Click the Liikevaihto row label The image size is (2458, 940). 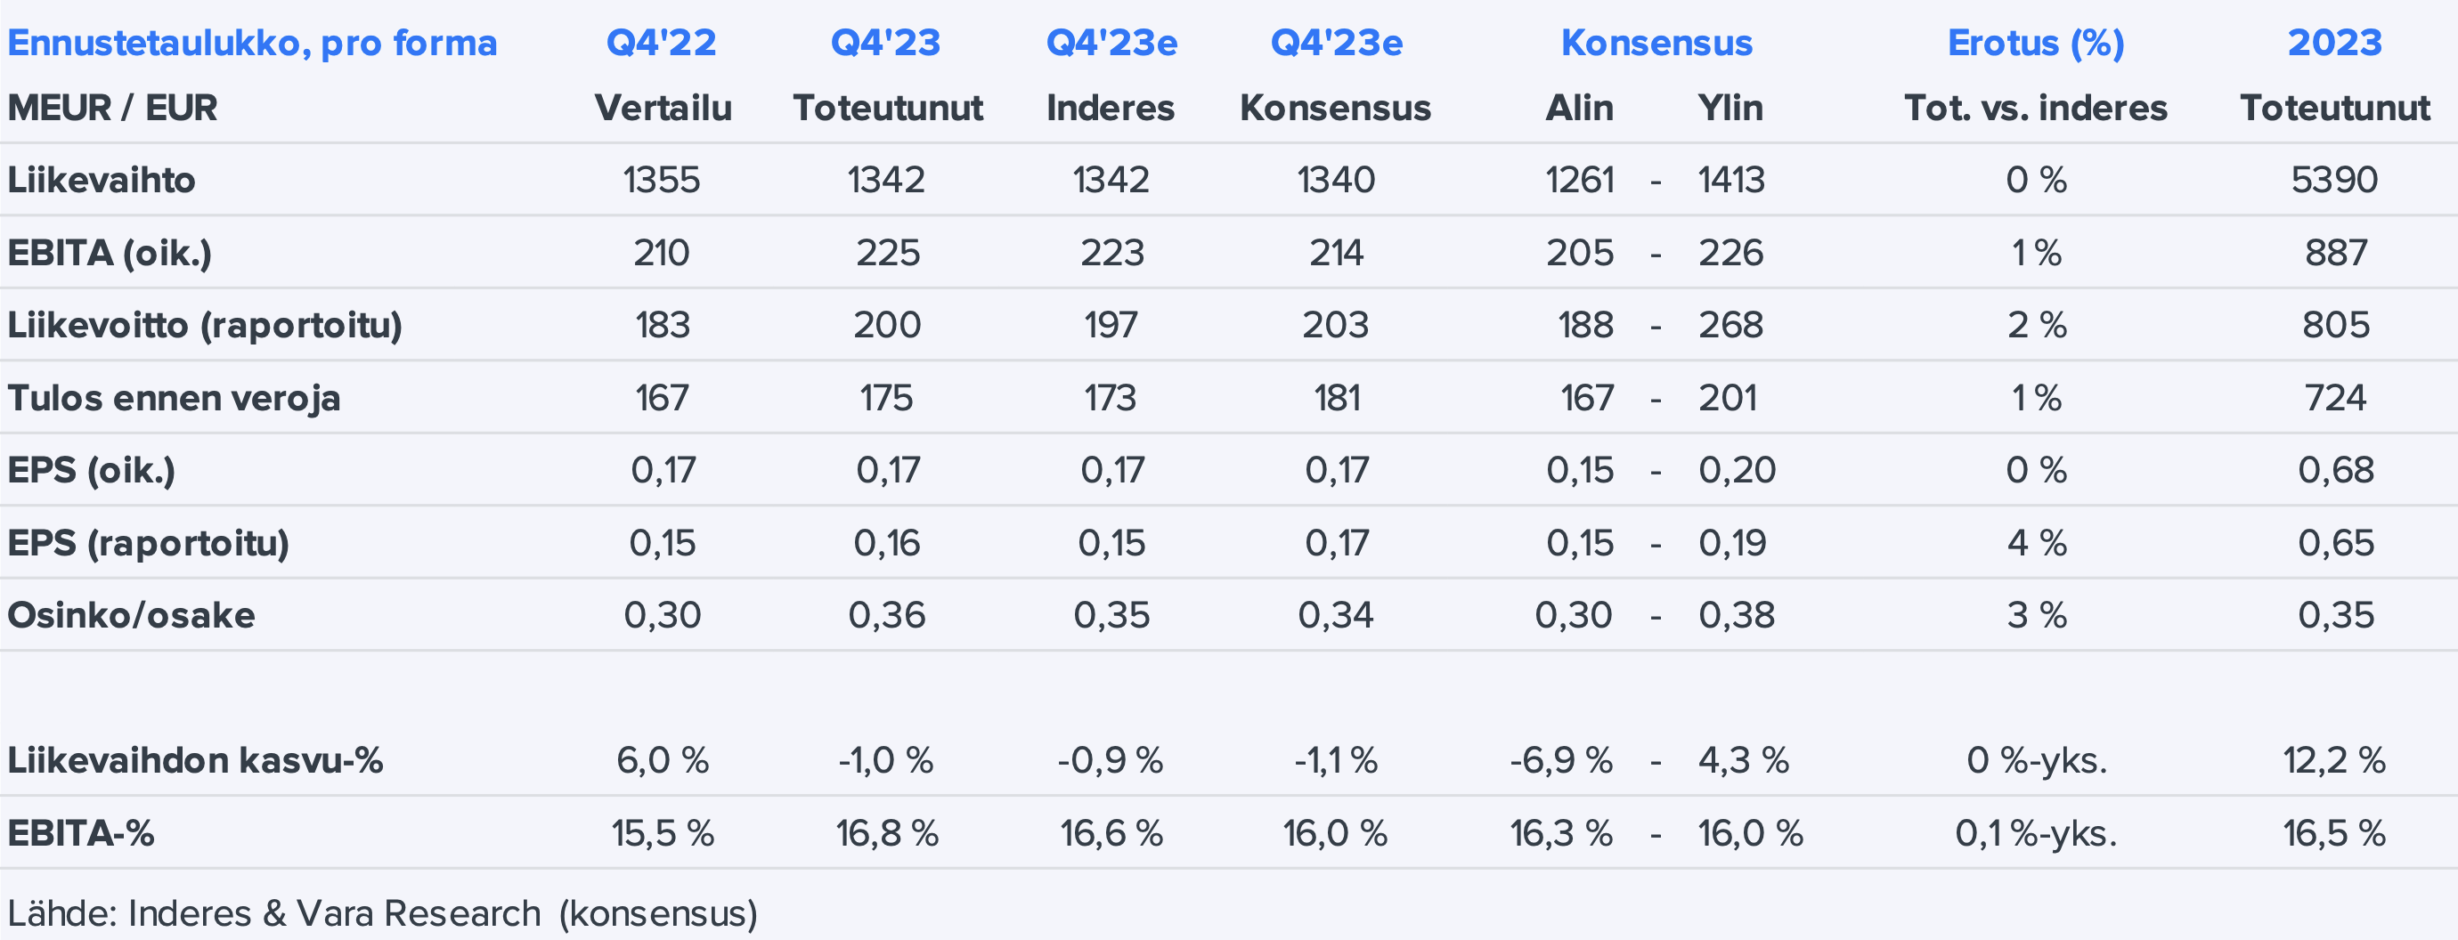click(102, 180)
